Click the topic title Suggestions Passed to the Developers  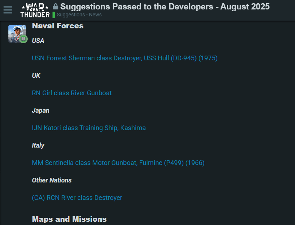point(164,6)
